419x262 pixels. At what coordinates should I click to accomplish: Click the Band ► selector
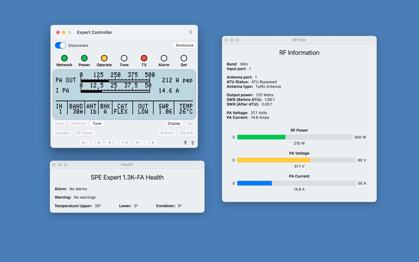coord(187,133)
